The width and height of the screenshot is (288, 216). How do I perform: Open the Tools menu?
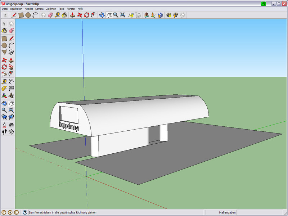[x=61, y=9]
